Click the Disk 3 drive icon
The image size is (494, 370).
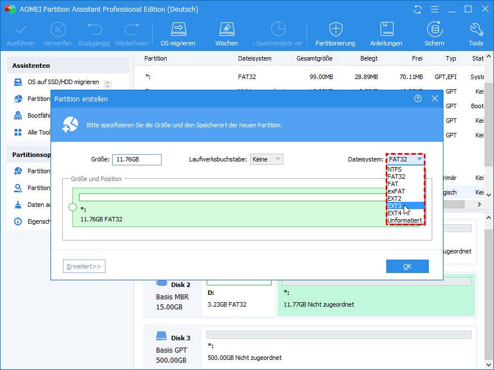pyautogui.click(x=162, y=336)
